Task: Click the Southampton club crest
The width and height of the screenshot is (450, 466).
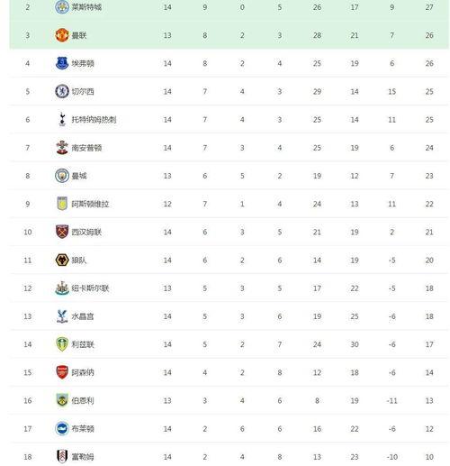Action: pyautogui.click(x=62, y=148)
